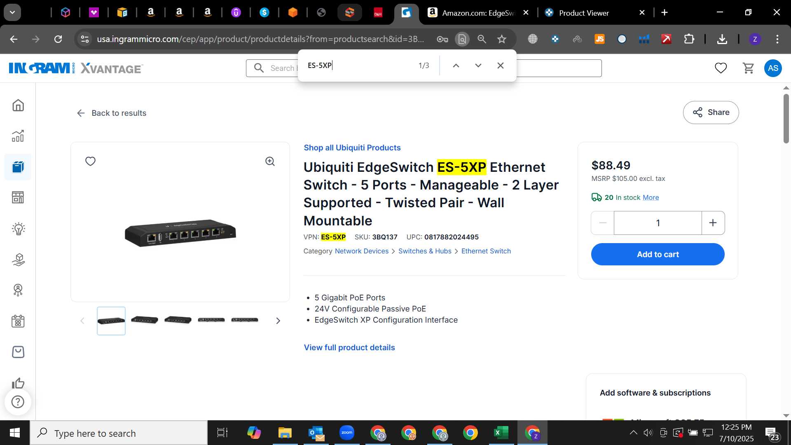The image size is (791, 445).
Task: Show next product thumbnails arrow
Action: tap(278, 321)
